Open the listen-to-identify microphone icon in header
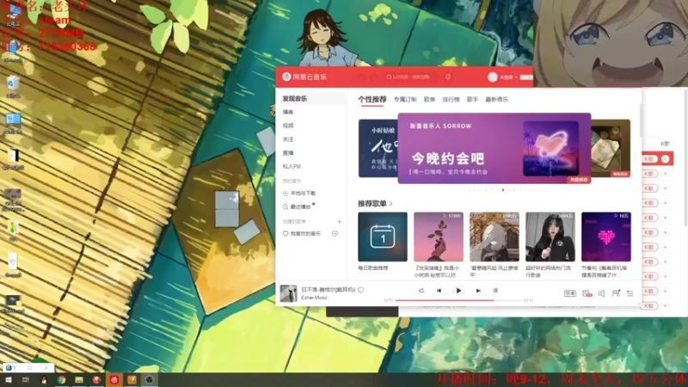The image size is (688, 387). (448, 77)
